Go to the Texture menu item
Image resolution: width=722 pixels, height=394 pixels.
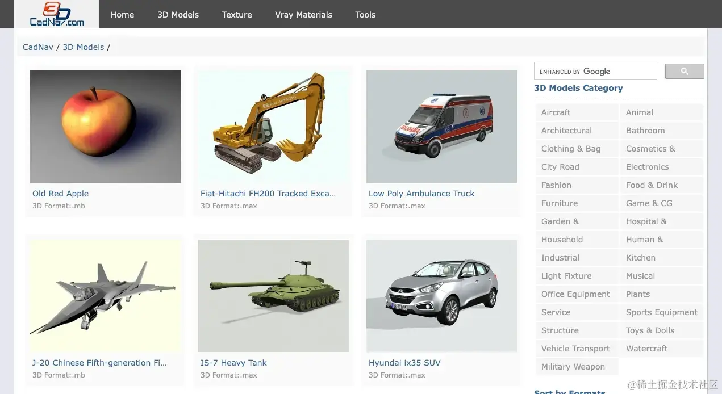pyautogui.click(x=237, y=15)
